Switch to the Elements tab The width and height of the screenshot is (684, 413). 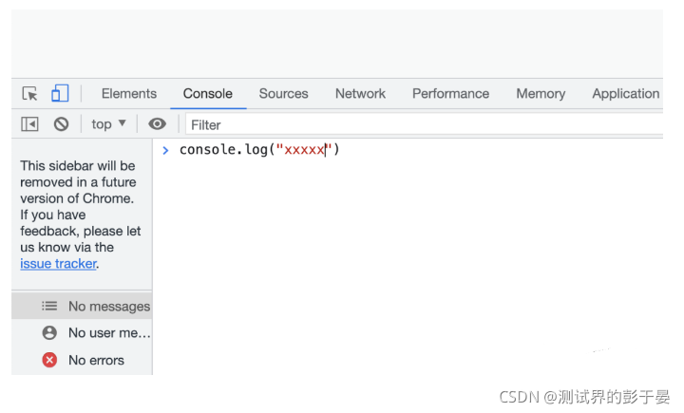[x=129, y=93]
